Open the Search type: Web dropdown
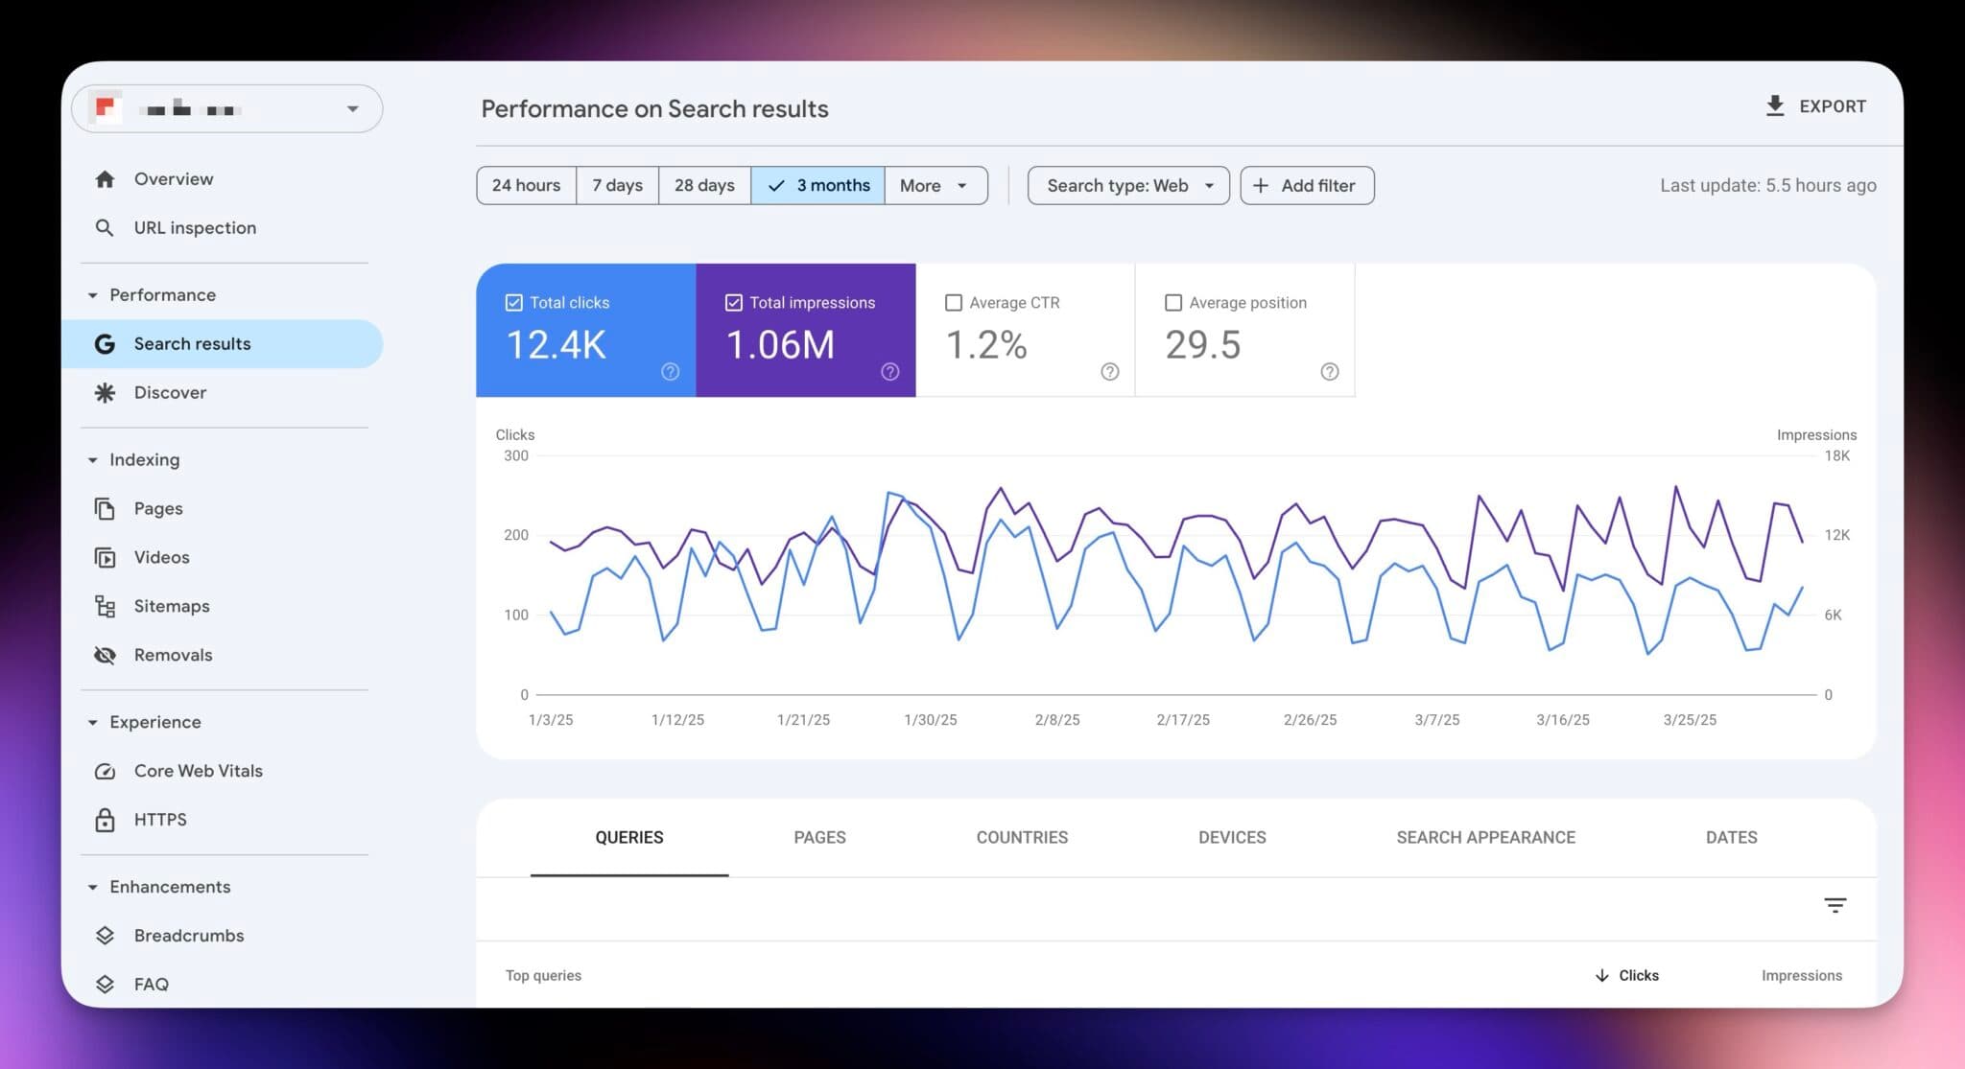The image size is (1965, 1069). (x=1127, y=185)
